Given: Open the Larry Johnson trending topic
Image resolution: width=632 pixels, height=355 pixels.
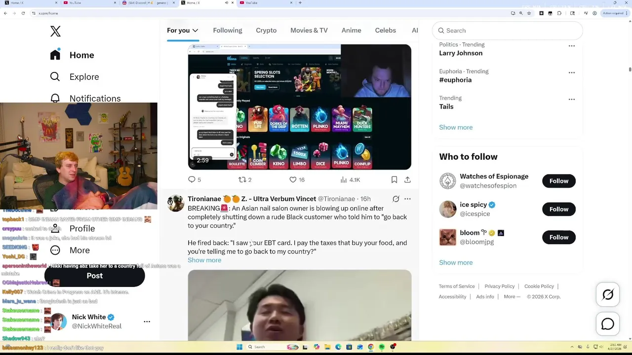Looking at the screenshot, I should click(461, 53).
